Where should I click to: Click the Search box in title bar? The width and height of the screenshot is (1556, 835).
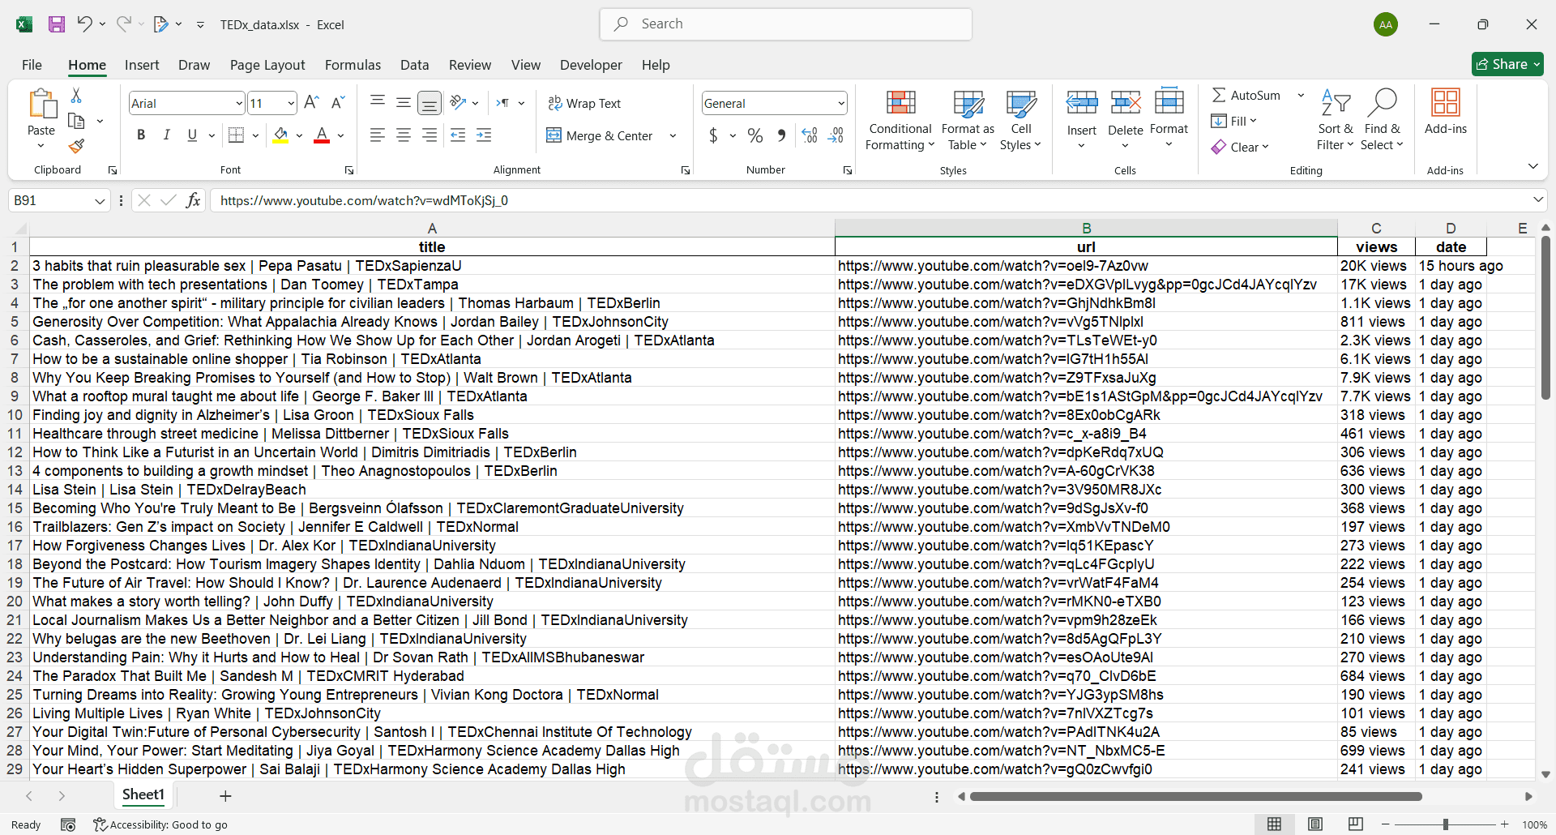[786, 24]
